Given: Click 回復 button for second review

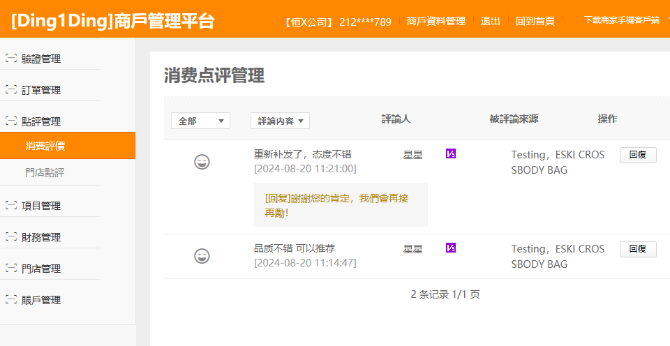Looking at the screenshot, I should (637, 249).
